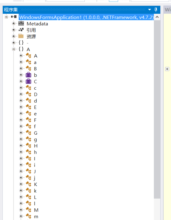The image size is (171, 220).
Task: Expand the collapsed block in right pane
Action: [x=167, y=69]
